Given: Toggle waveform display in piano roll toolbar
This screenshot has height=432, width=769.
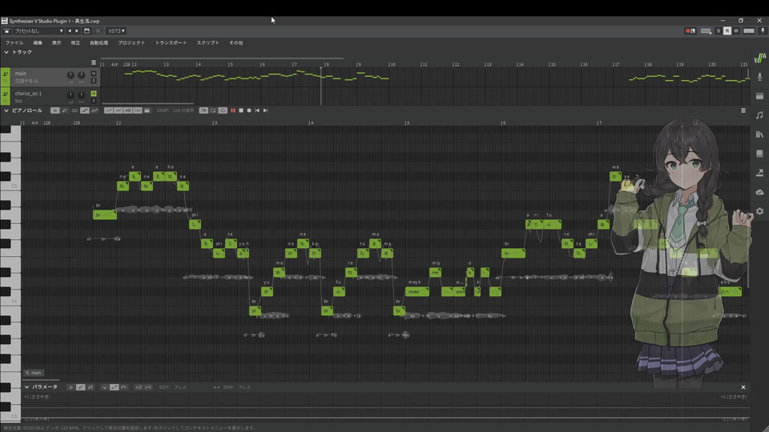Looking at the screenshot, I should point(128,110).
